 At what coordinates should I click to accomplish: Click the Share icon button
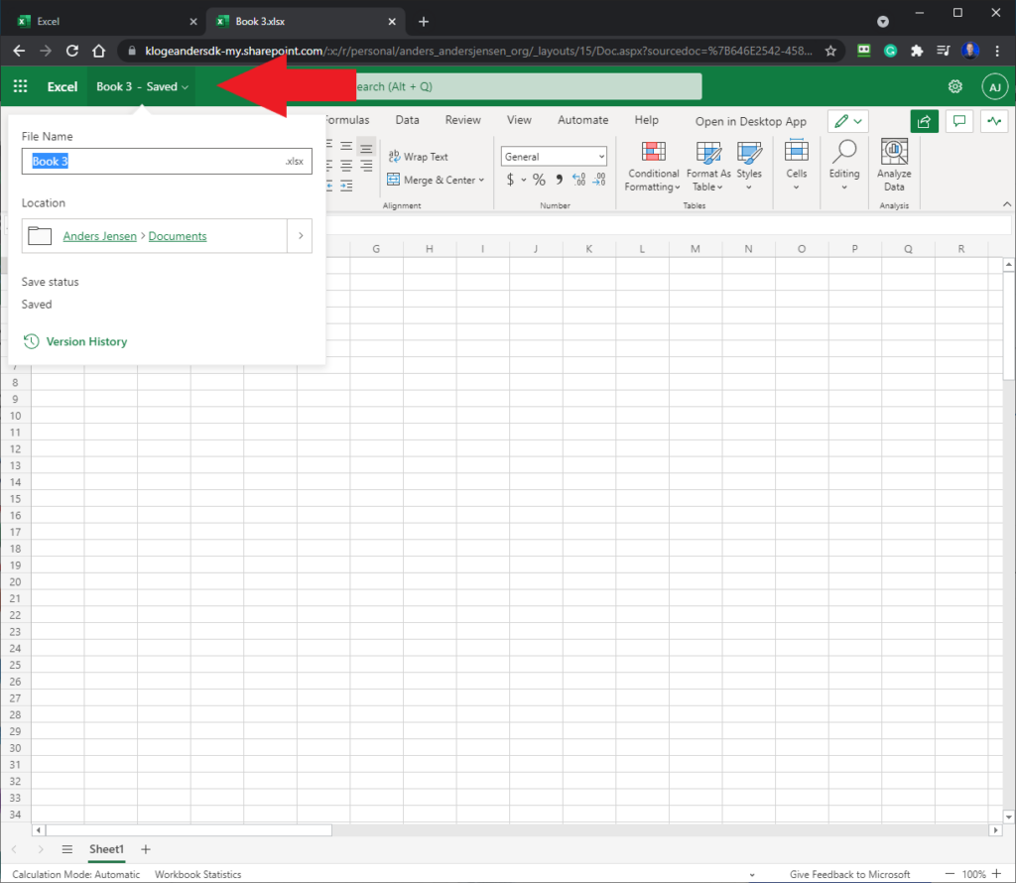coord(924,121)
